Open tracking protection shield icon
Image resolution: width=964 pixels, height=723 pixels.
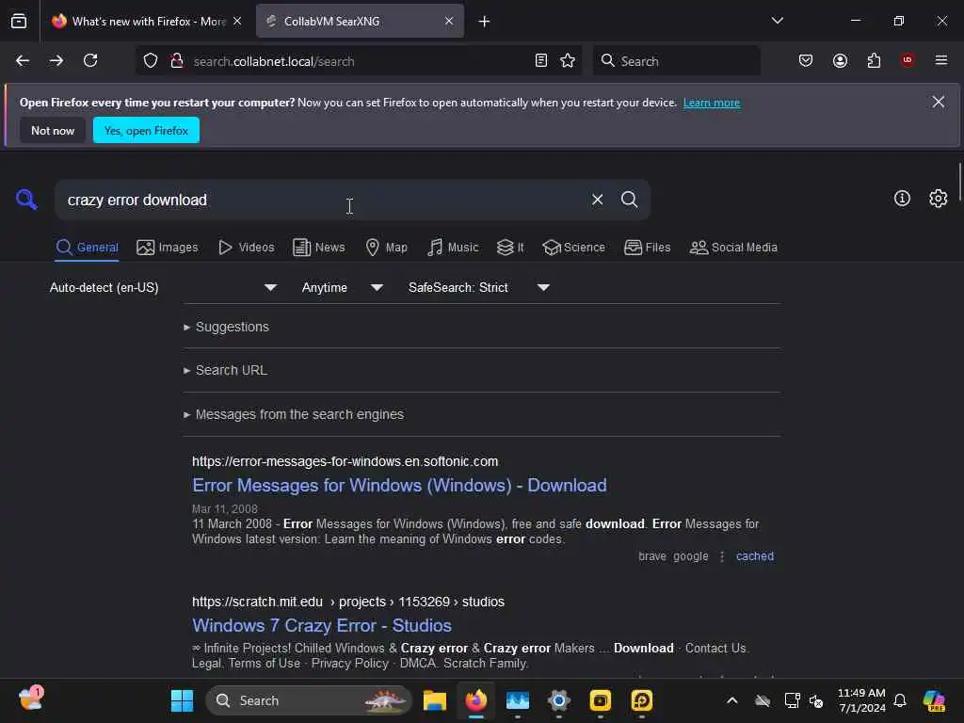click(151, 60)
